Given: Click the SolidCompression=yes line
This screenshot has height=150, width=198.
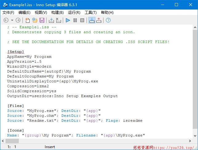Looking at the screenshot, I should click(32, 91).
